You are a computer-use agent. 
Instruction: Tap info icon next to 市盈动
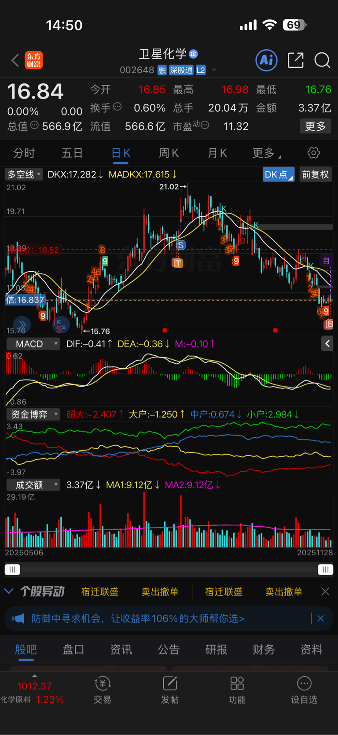205,125
